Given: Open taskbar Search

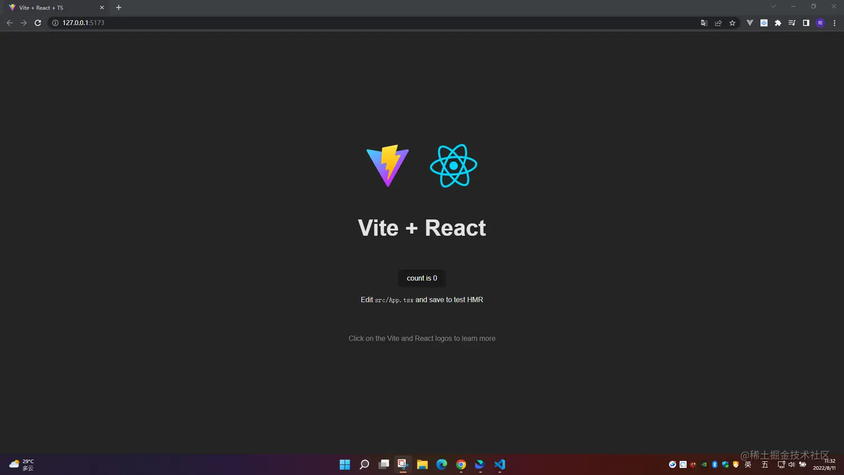Looking at the screenshot, I should tap(365, 464).
